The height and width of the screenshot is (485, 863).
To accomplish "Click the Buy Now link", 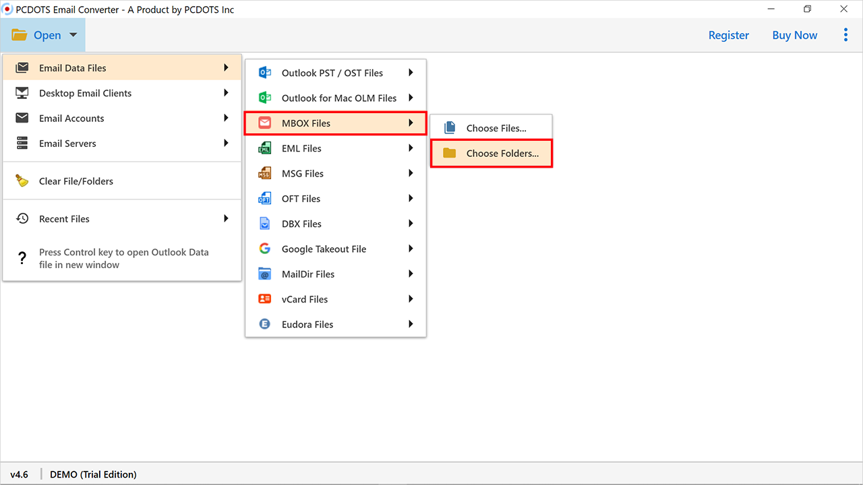I will tap(794, 35).
